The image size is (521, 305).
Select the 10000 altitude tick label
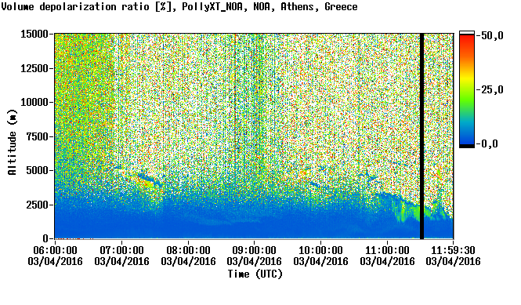click(34, 103)
